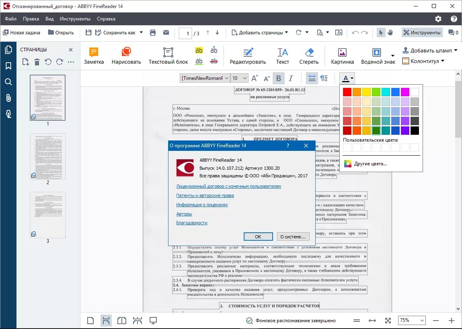The image size is (462, 329).
Task: Toggle the line spacing button
Action: point(312,78)
